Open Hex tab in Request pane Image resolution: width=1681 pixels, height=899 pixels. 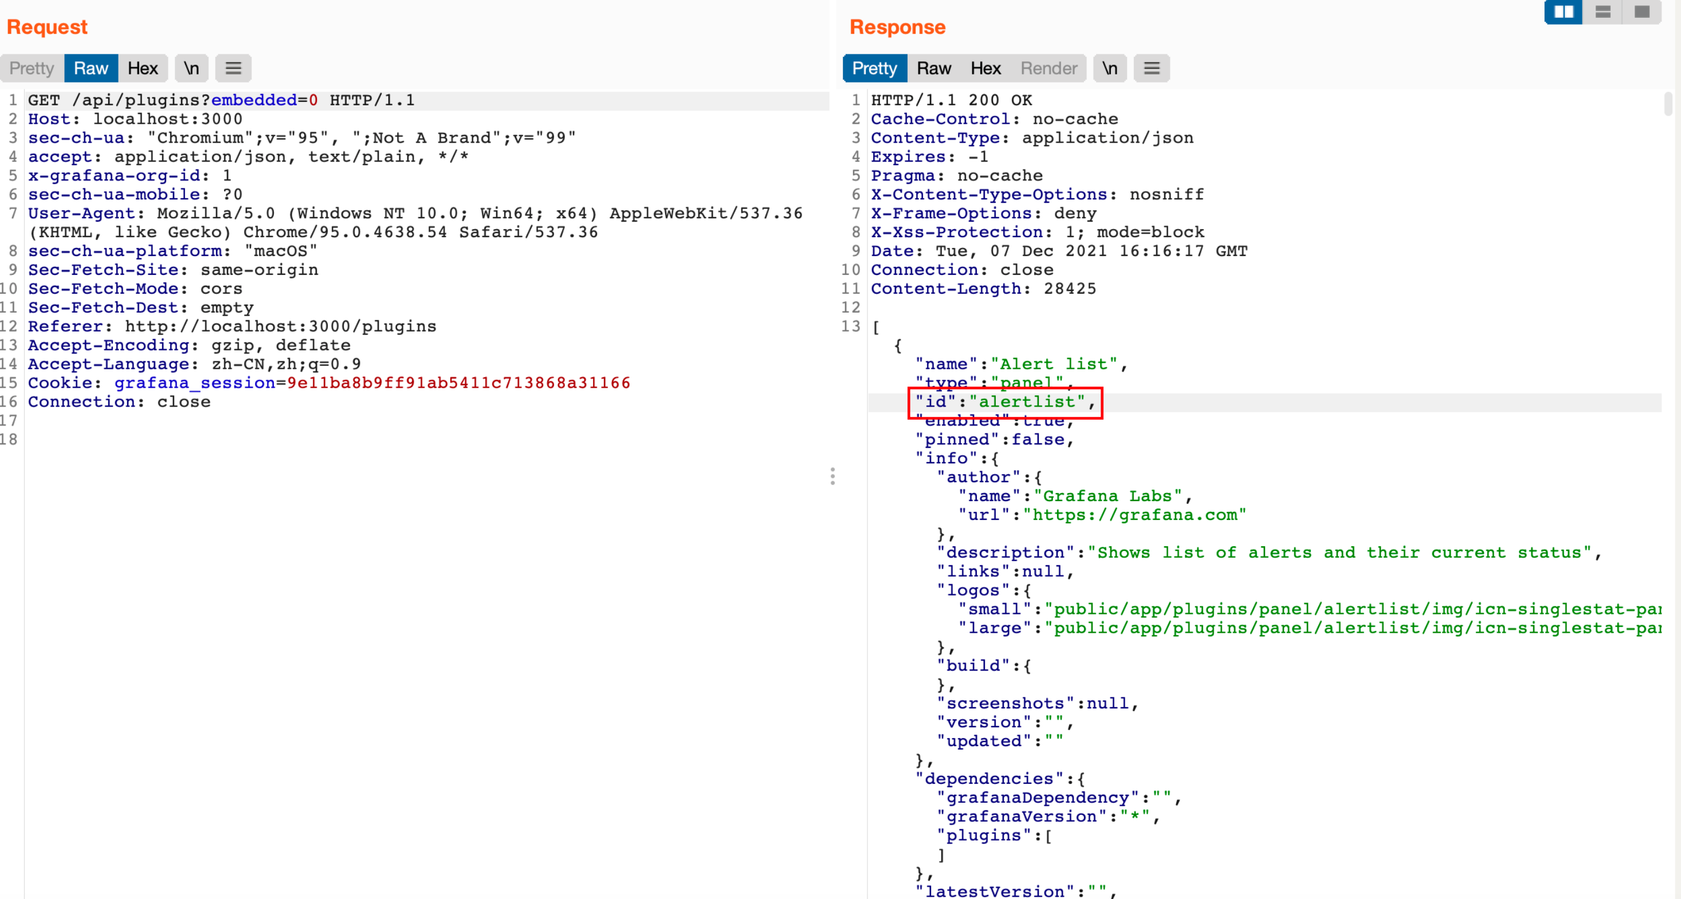point(142,69)
